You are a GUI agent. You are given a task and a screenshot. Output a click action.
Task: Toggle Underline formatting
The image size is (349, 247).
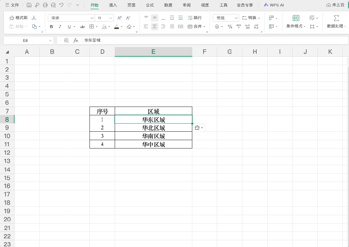tap(69, 27)
